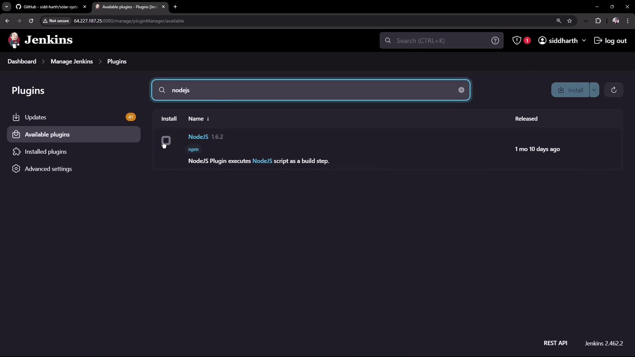Open the security warnings shield icon

pos(517,41)
